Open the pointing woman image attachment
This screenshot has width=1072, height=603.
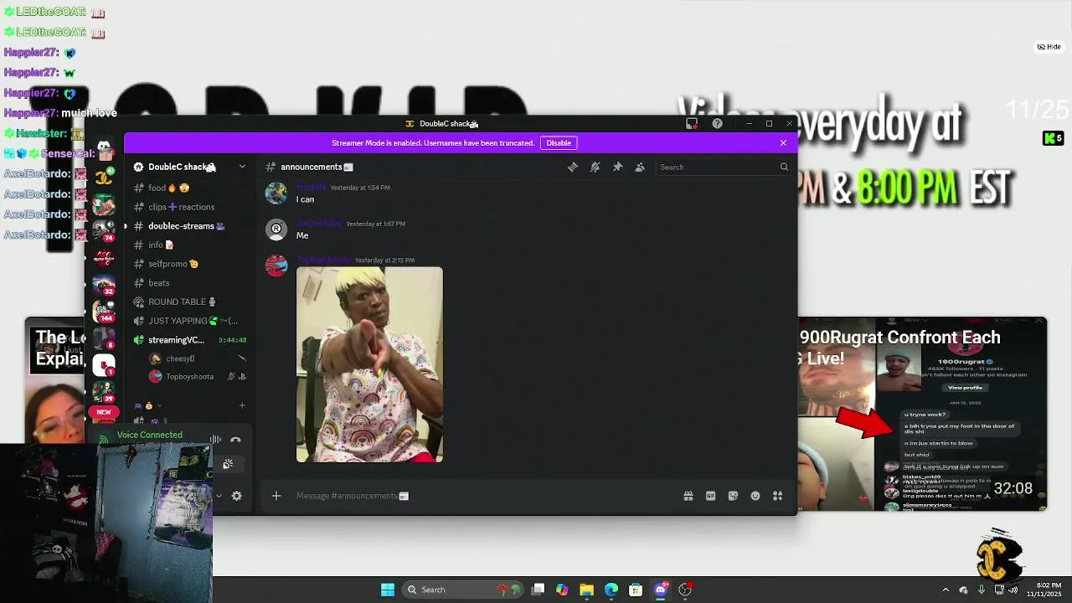click(369, 364)
